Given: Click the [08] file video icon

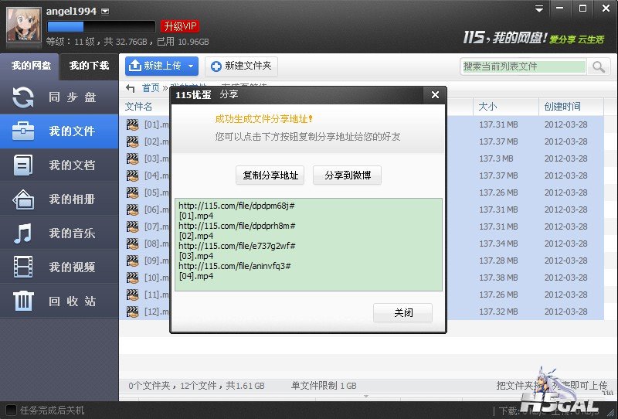Looking at the screenshot, I should point(133,244).
